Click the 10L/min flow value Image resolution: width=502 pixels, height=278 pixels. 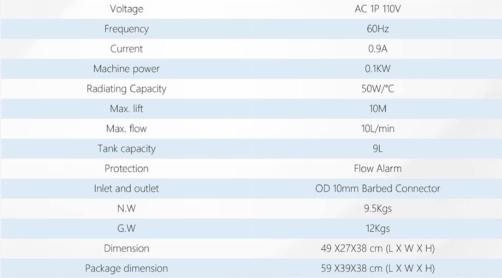(x=377, y=129)
